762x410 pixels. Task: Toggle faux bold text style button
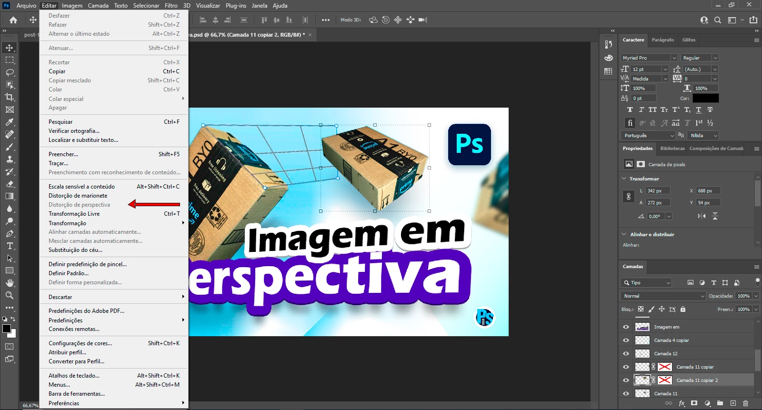tap(630, 110)
